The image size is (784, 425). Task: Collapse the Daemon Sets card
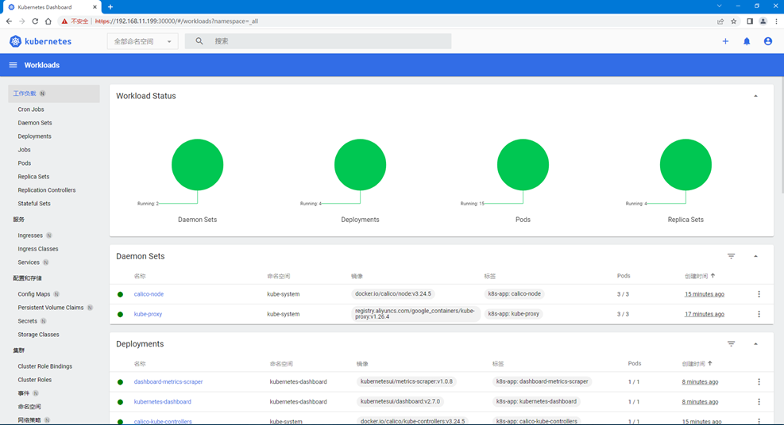click(x=755, y=256)
